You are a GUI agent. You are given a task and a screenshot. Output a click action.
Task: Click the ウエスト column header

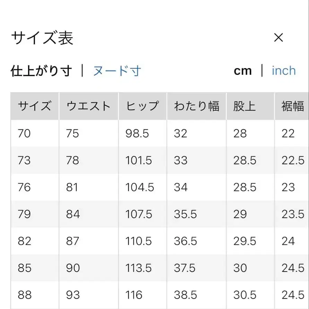click(88, 106)
